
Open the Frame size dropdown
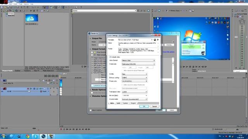coord(138,64)
